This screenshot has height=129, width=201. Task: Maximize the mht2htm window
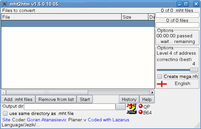[186, 4]
